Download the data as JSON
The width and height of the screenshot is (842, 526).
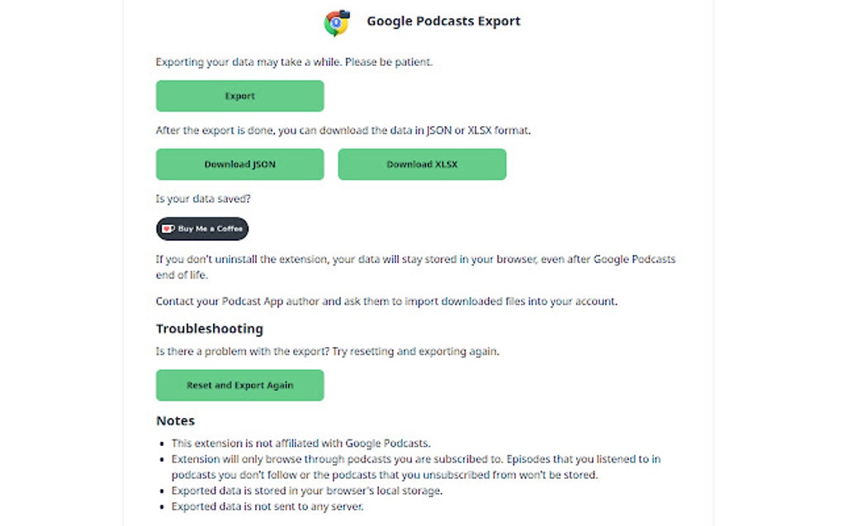pos(239,164)
